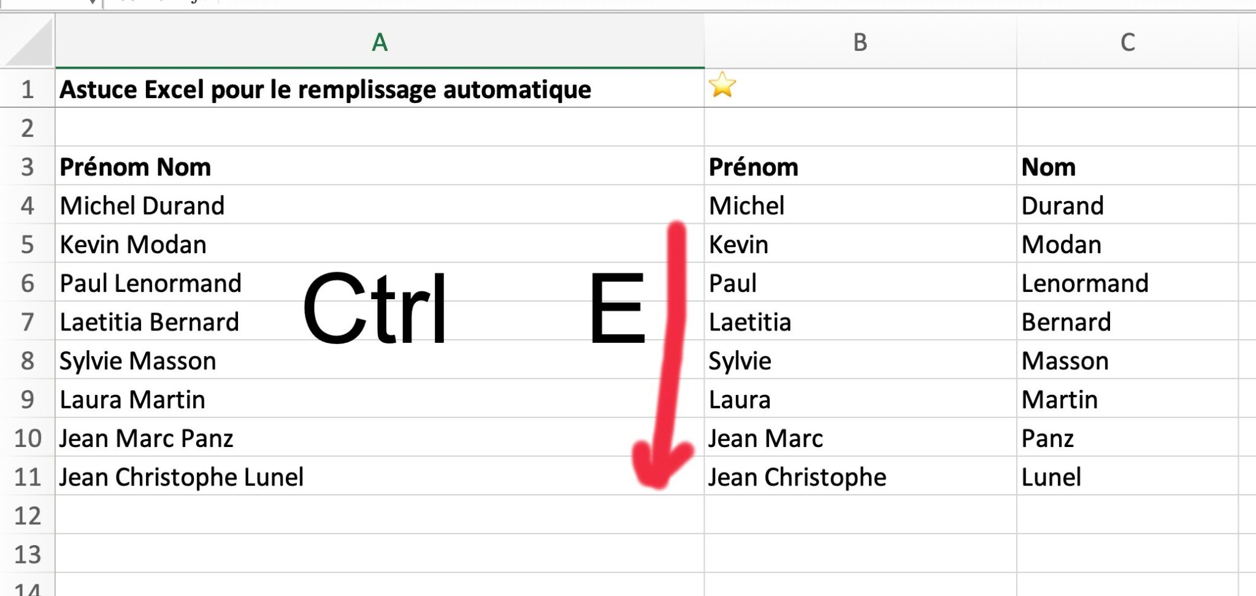Select column A header
The height and width of the screenshot is (596, 1256).
pyautogui.click(x=379, y=43)
